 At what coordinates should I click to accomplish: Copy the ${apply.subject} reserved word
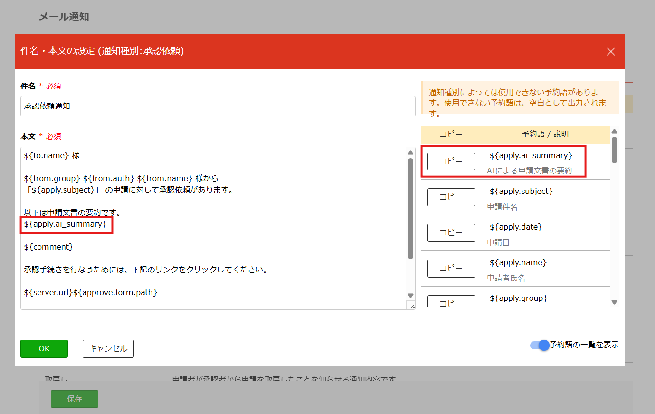tap(451, 197)
